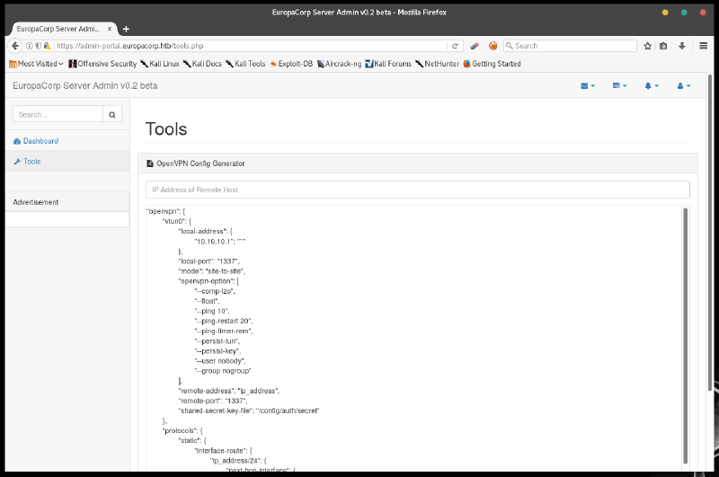Expand the bell alerts dropdown
Image resolution: width=719 pixels, height=477 pixels.
tap(651, 86)
